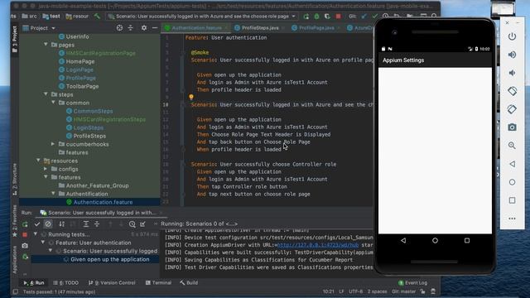The width and height of the screenshot is (530, 298).
Task: Click emulator Power button
Action: tap(512, 36)
